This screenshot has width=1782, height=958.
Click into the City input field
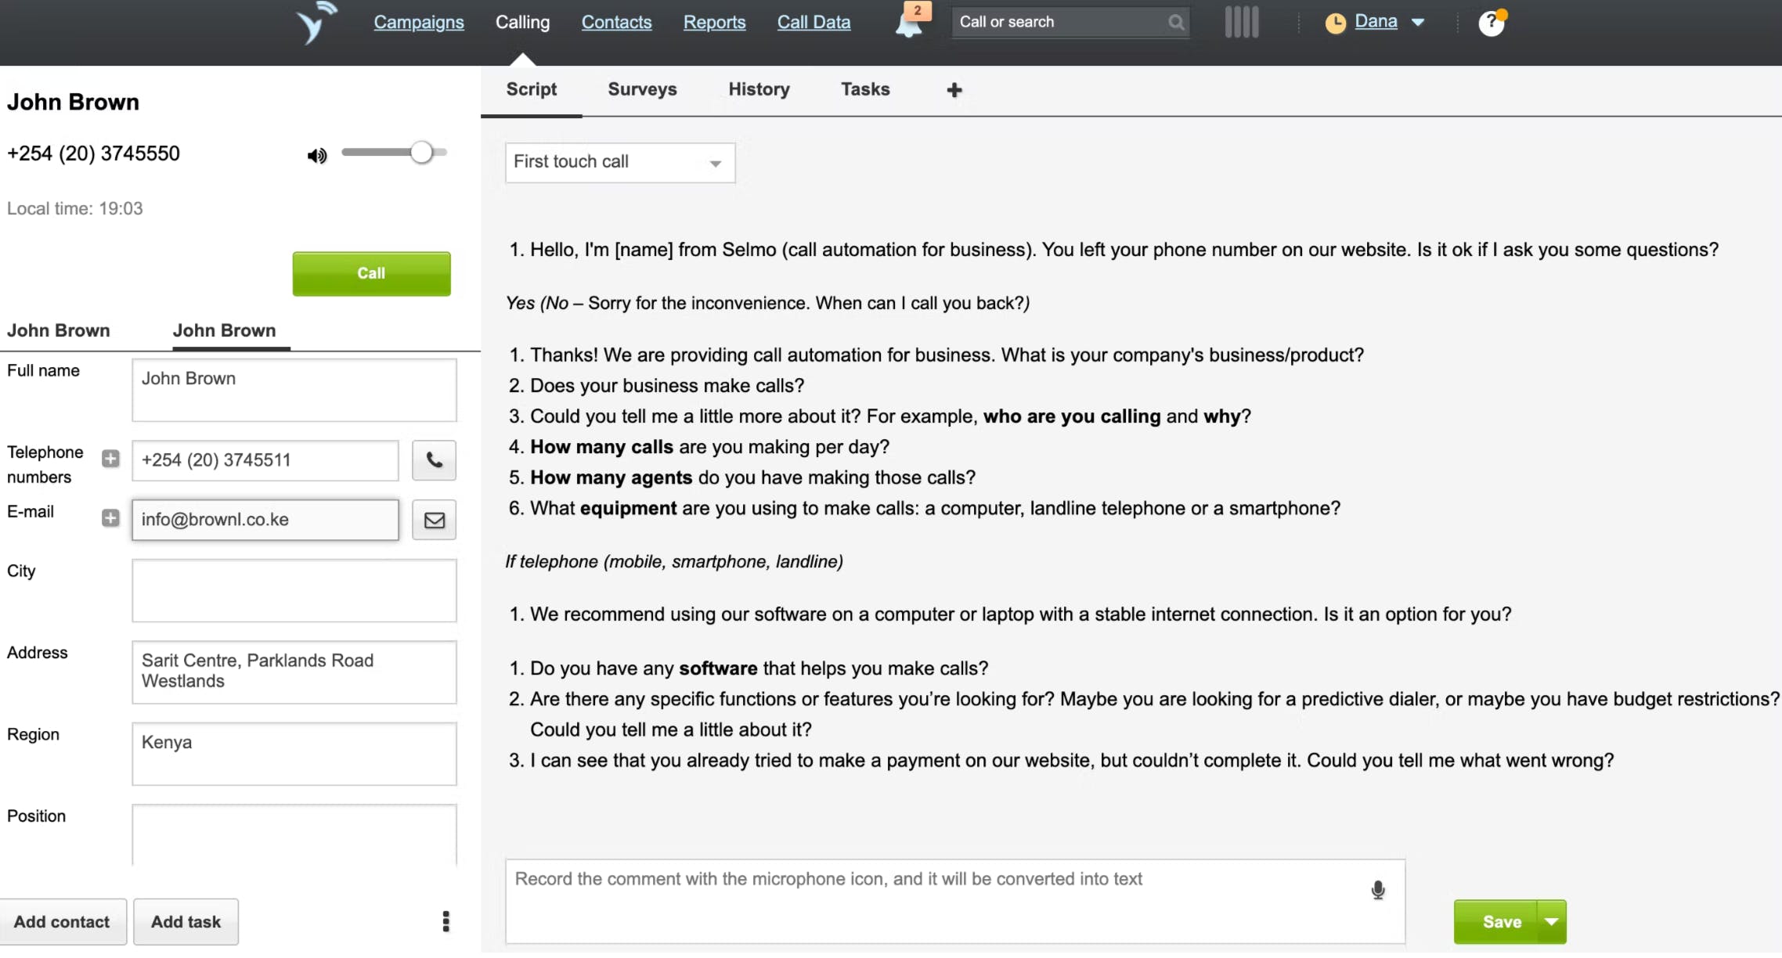(x=294, y=590)
